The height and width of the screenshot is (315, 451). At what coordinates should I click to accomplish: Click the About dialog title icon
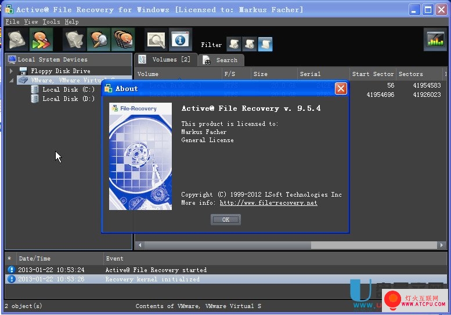point(108,89)
